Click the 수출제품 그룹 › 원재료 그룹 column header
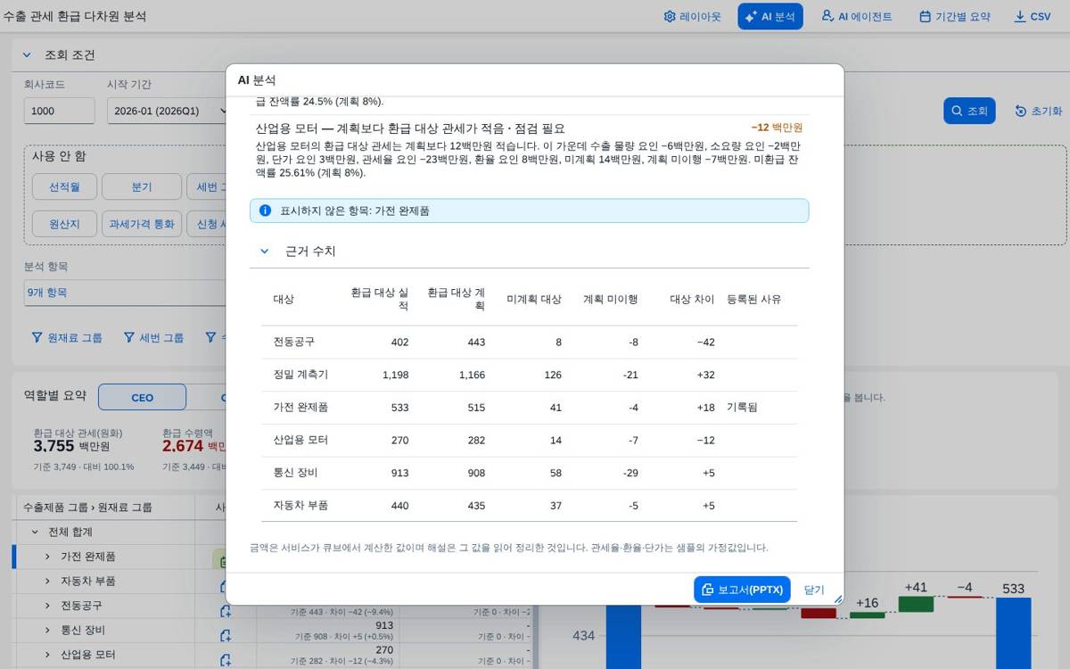The image size is (1070, 669). [x=87, y=508]
